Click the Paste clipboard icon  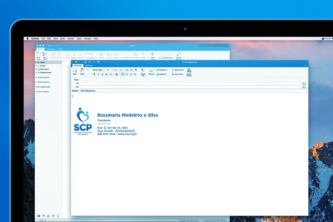tap(82, 70)
